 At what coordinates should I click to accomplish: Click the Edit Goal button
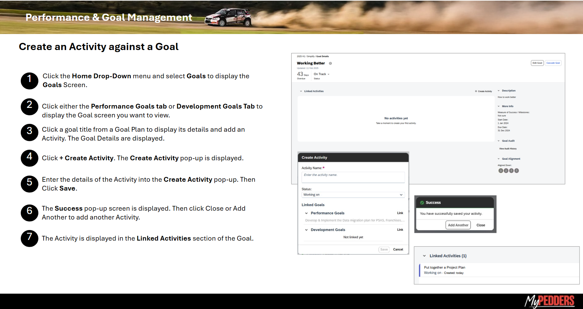pos(537,63)
